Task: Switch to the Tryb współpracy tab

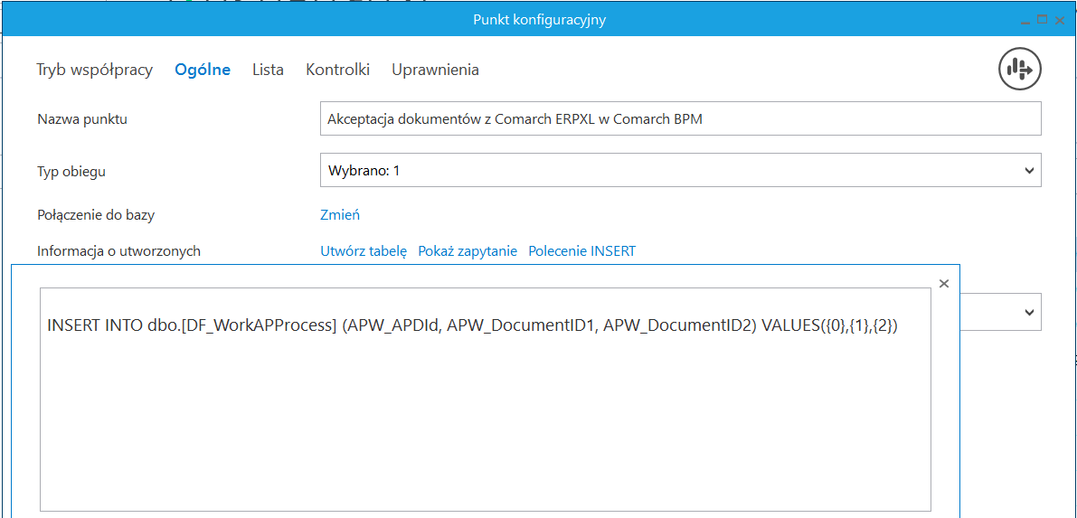Action: coord(94,70)
